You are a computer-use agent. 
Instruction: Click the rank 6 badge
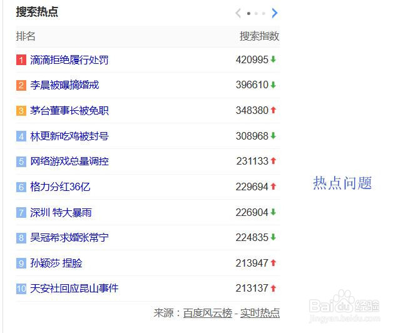(x=21, y=187)
